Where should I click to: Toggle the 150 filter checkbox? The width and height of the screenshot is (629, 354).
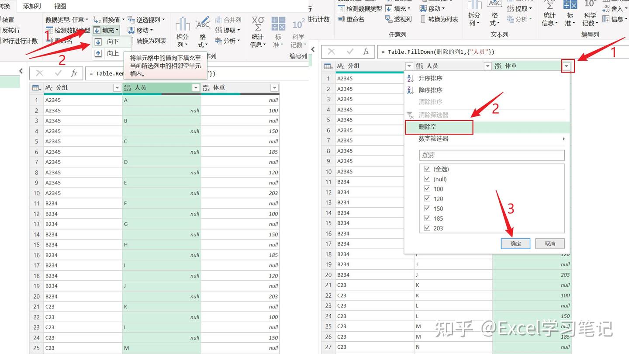427,208
